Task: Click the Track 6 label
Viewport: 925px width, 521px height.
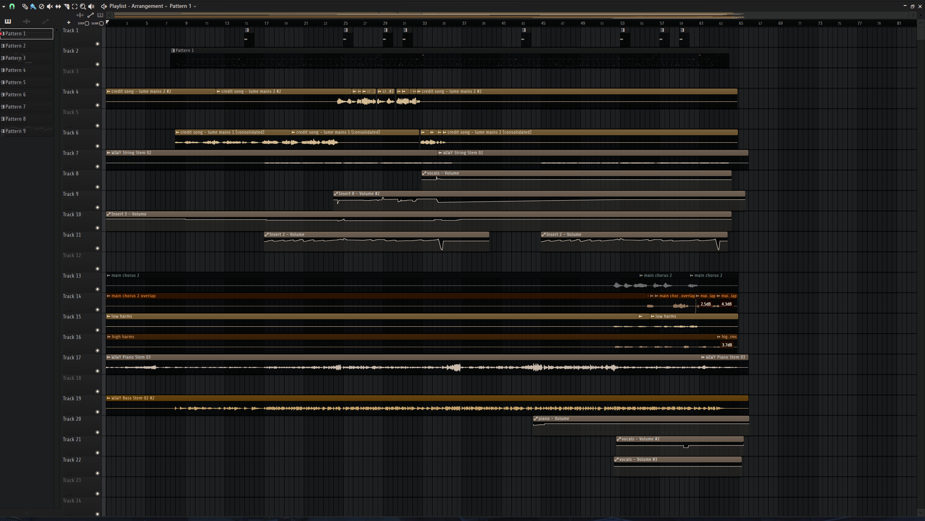Action: coord(71,133)
